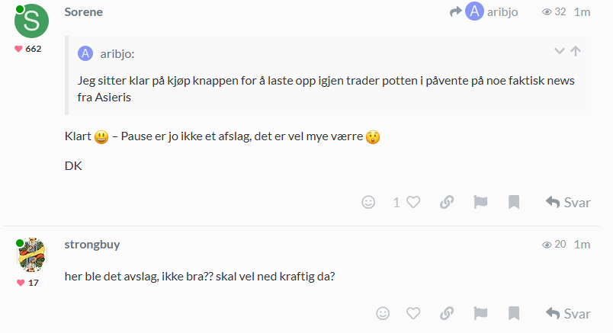The image size is (613, 333).
Task: Open the Sorene username link
Action: coord(84,11)
